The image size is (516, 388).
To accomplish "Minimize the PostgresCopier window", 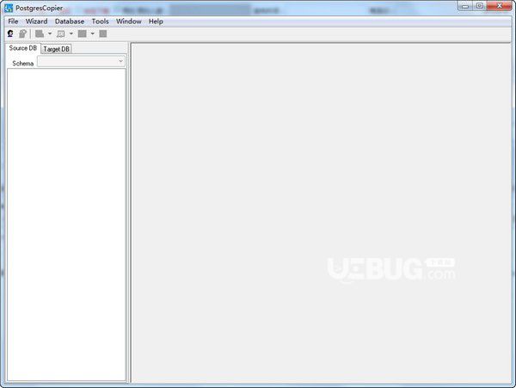I will [465, 6].
